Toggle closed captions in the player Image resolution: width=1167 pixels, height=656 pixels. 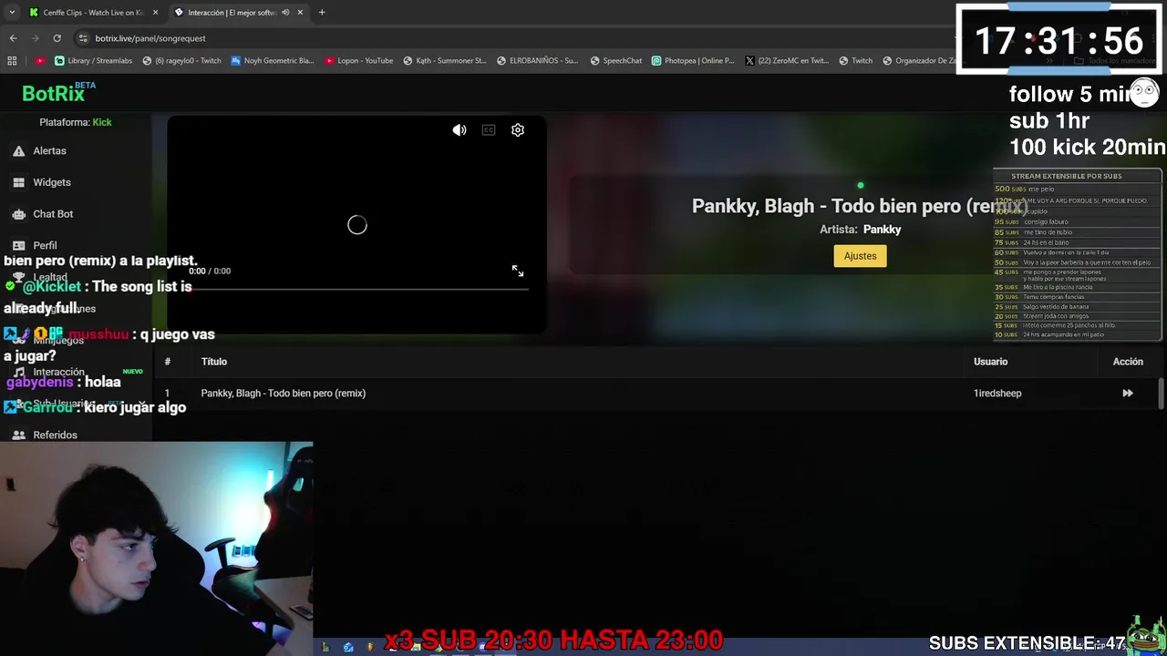click(x=489, y=130)
